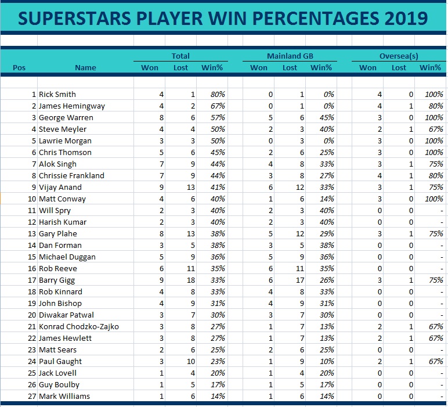Select the Konrad Chodzko-Zajko name cell
The height and width of the screenshot is (407, 448).
[78, 326]
